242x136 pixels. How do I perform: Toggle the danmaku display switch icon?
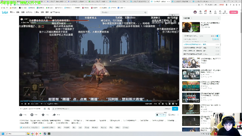coord(45,109)
